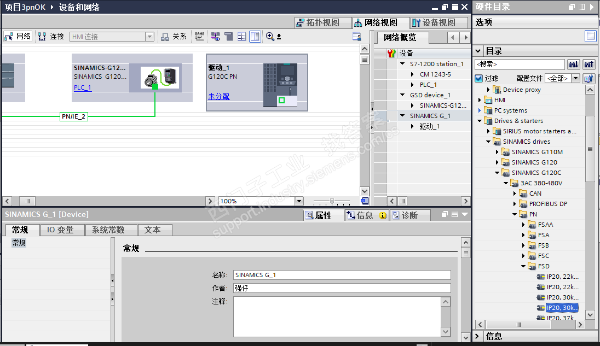Click the Comment text area

point(337,316)
